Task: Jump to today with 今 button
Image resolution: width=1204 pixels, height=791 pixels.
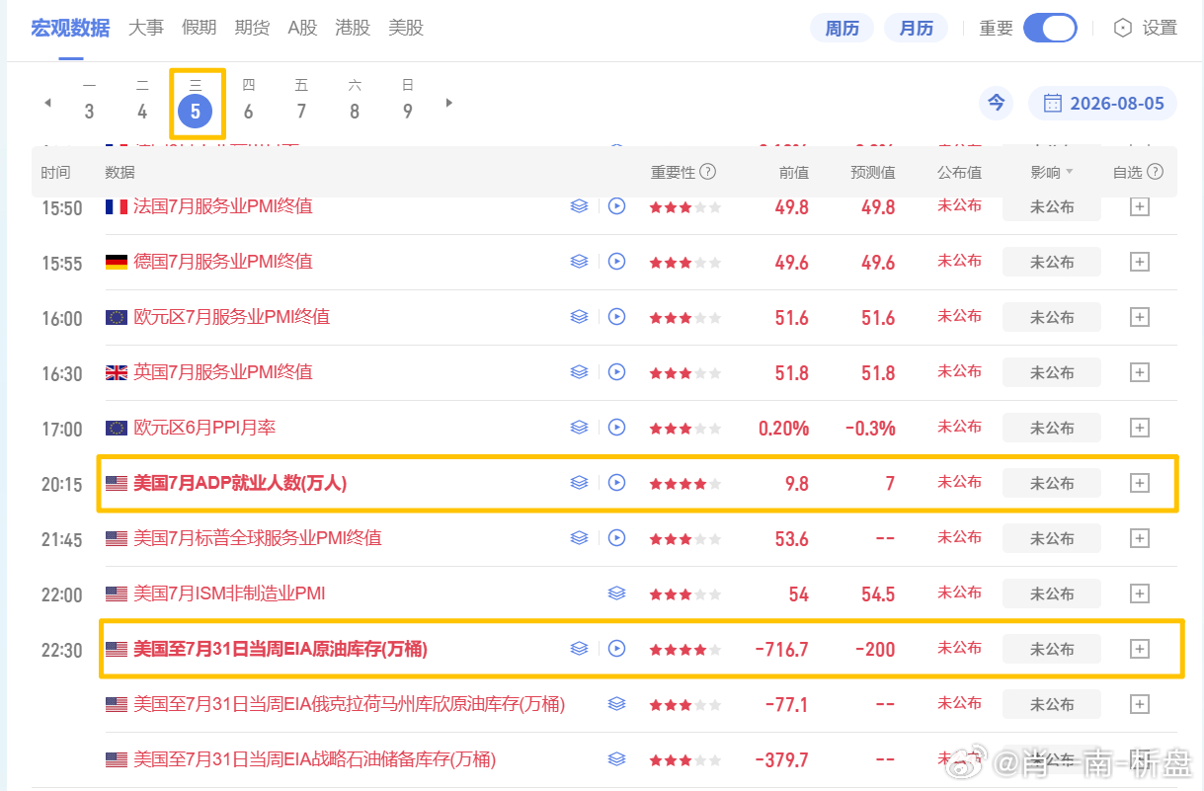Action: coord(997,103)
